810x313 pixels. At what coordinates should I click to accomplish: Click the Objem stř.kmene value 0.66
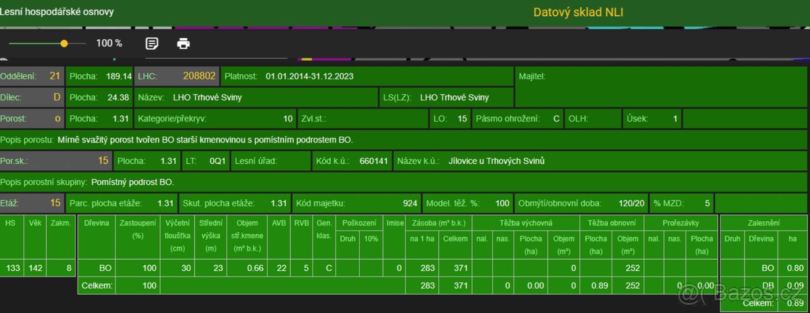[x=255, y=268]
